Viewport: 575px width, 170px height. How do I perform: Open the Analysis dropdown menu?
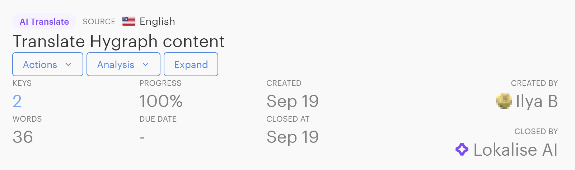tap(123, 64)
